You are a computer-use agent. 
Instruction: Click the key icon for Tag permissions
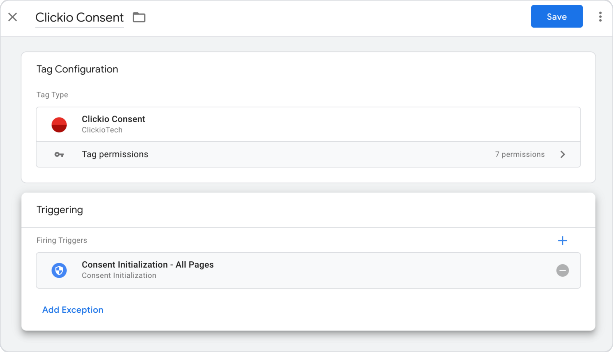tap(59, 155)
